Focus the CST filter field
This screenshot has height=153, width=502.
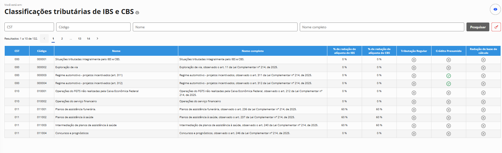coord(29,27)
